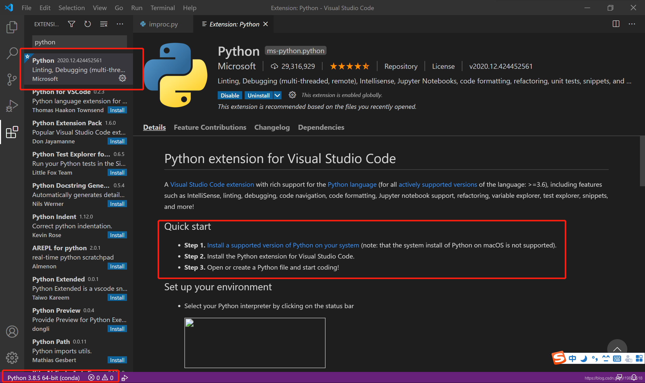Open the Run and Debug view
This screenshot has height=383, width=645.
click(12, 106)
